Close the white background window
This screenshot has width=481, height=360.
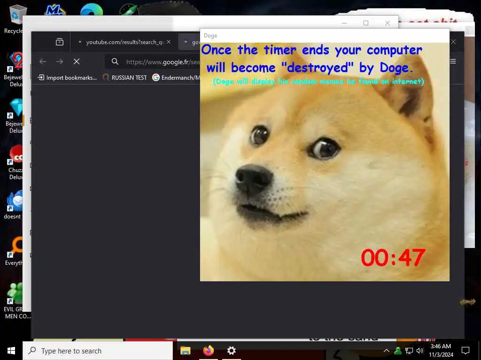388,23
